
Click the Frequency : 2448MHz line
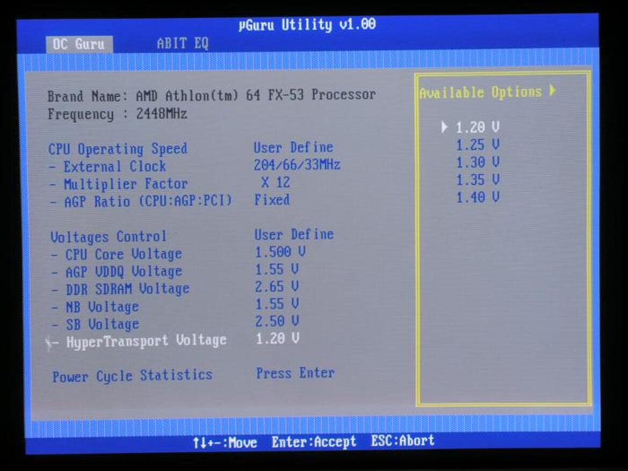tap(117, 114)
